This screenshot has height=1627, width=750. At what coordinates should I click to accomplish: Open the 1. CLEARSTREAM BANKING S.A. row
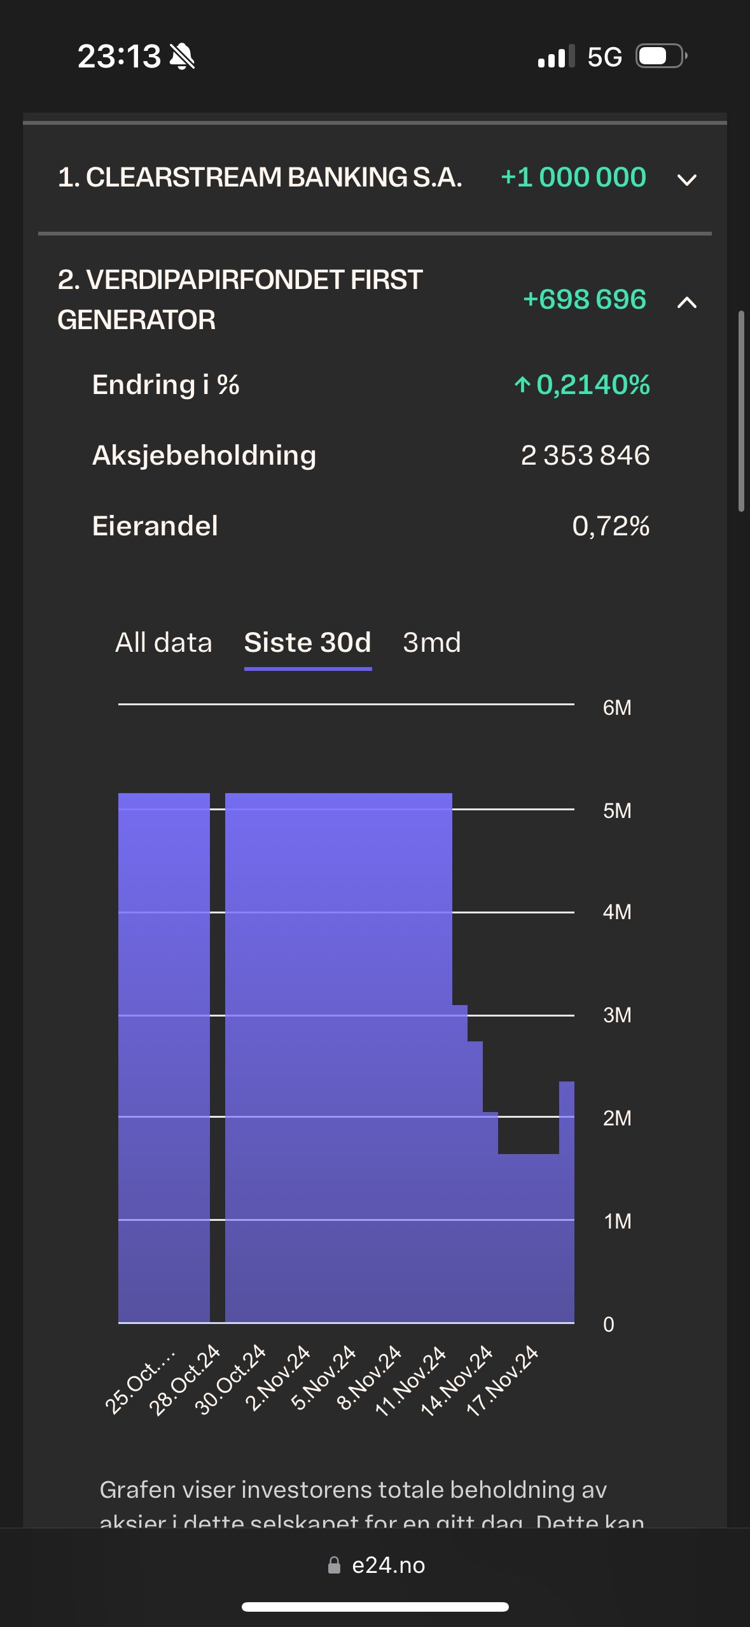coord(375,178)
